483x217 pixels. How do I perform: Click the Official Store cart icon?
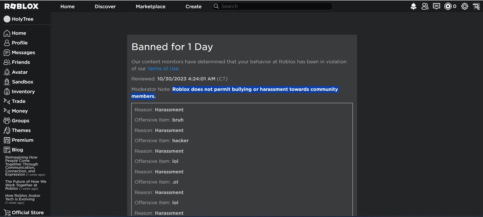click(7, 212)
